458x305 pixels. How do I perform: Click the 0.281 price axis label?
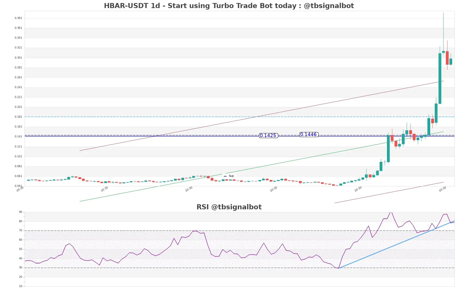tap(18, 67)
